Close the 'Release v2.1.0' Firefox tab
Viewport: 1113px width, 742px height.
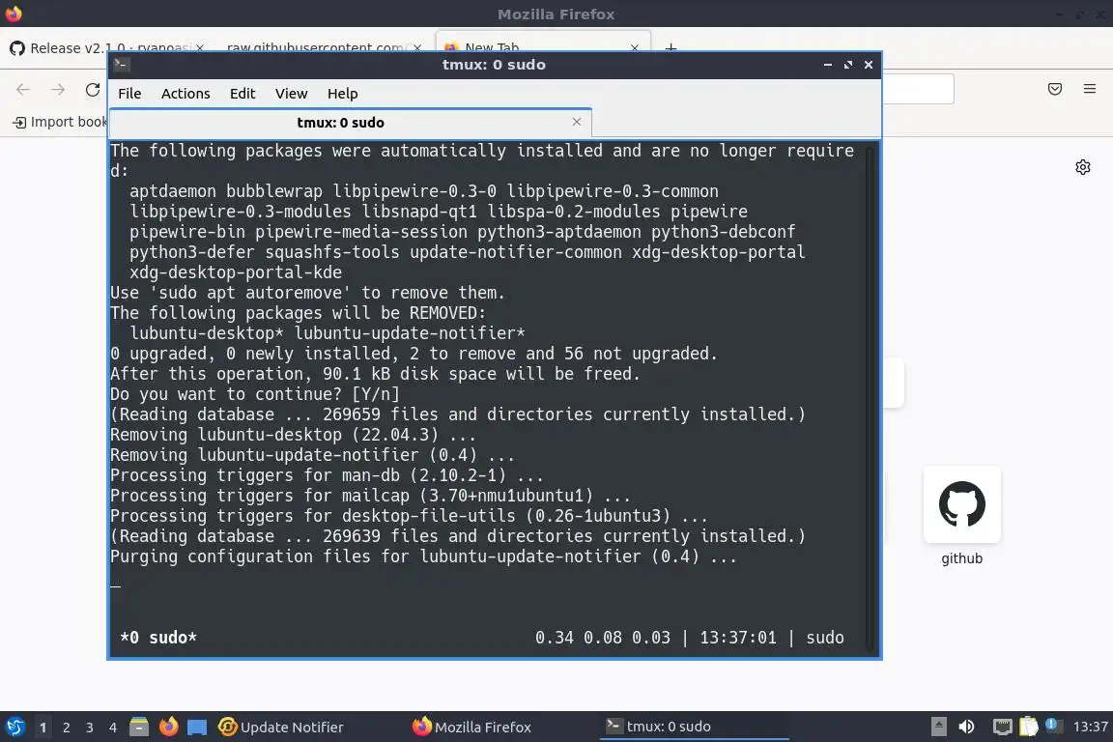tap(200, 47)
